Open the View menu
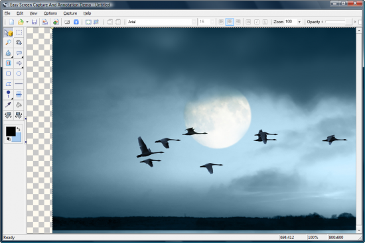 coord(33,13)
